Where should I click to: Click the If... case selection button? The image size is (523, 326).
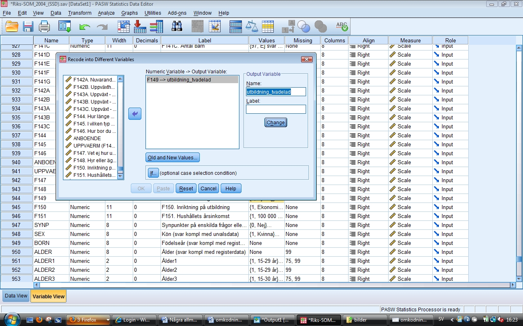(153, 173)
